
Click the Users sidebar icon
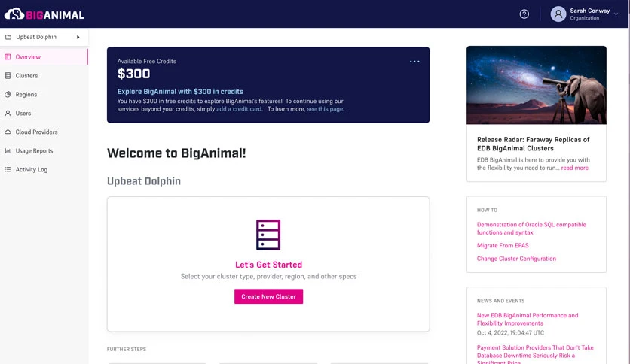pyautogui.click(x=8, y=114)
